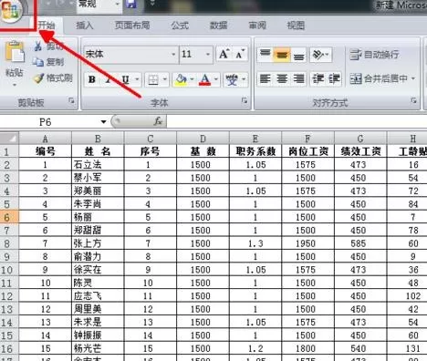427x361 pixels.
Task: Increase indent icon
Action: (334, 79)
